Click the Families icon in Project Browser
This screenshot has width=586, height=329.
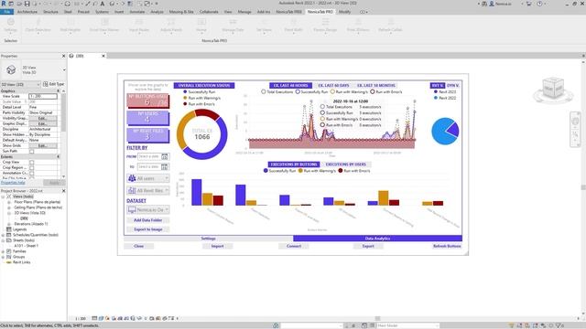pos(9,251)
